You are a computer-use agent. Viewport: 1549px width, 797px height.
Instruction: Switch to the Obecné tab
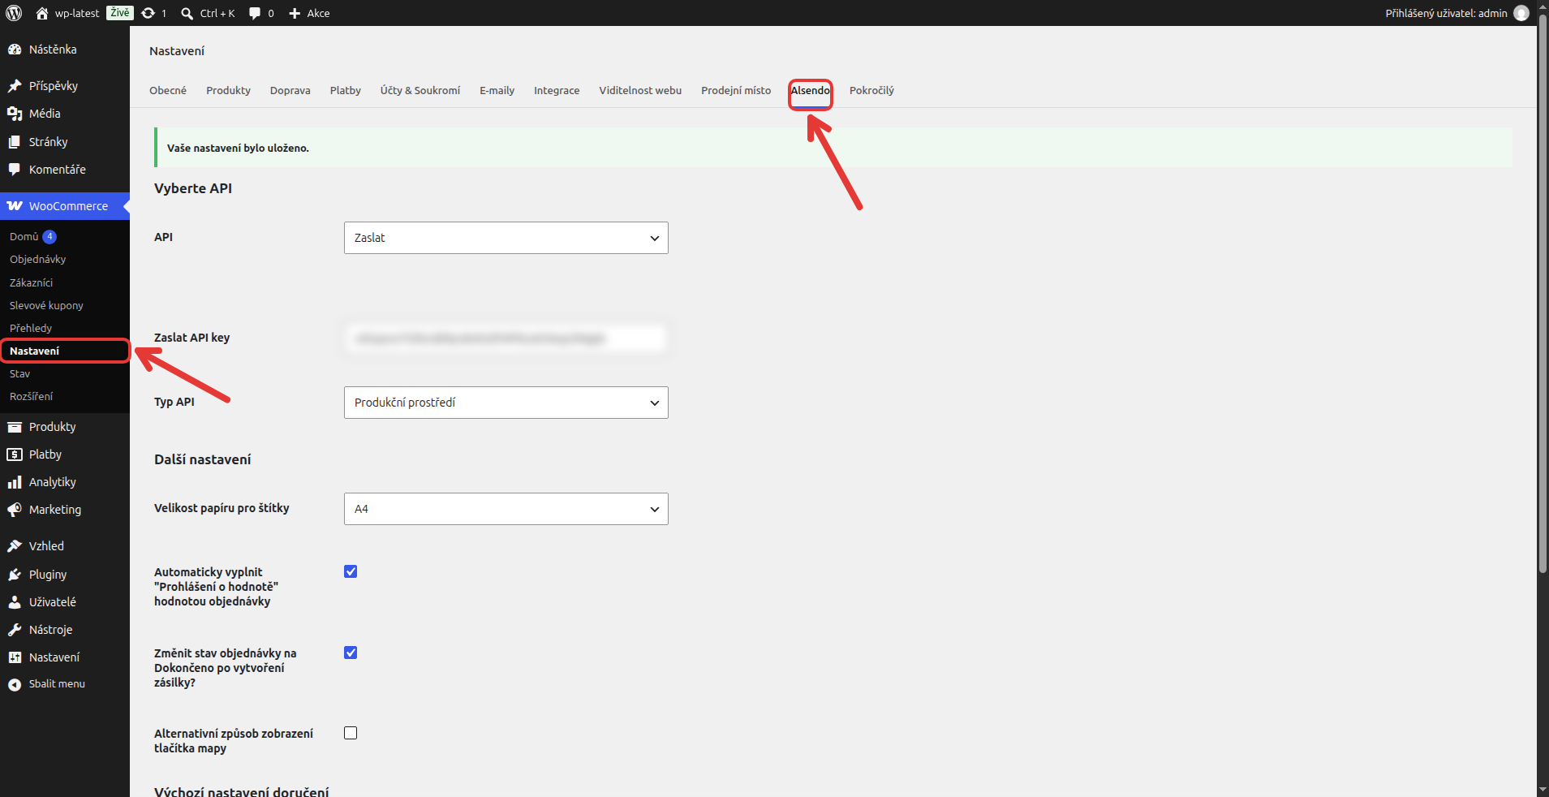coord(168,90)
